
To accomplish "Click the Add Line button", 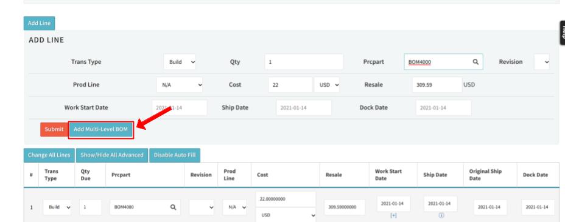I will (x=40, y=23).
